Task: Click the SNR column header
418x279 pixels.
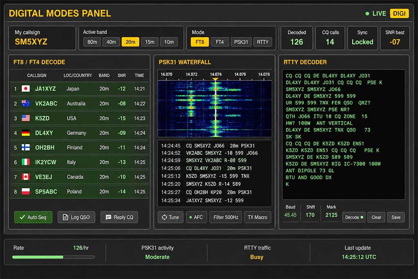Action: pyautogui.click(x=122, y=76)
